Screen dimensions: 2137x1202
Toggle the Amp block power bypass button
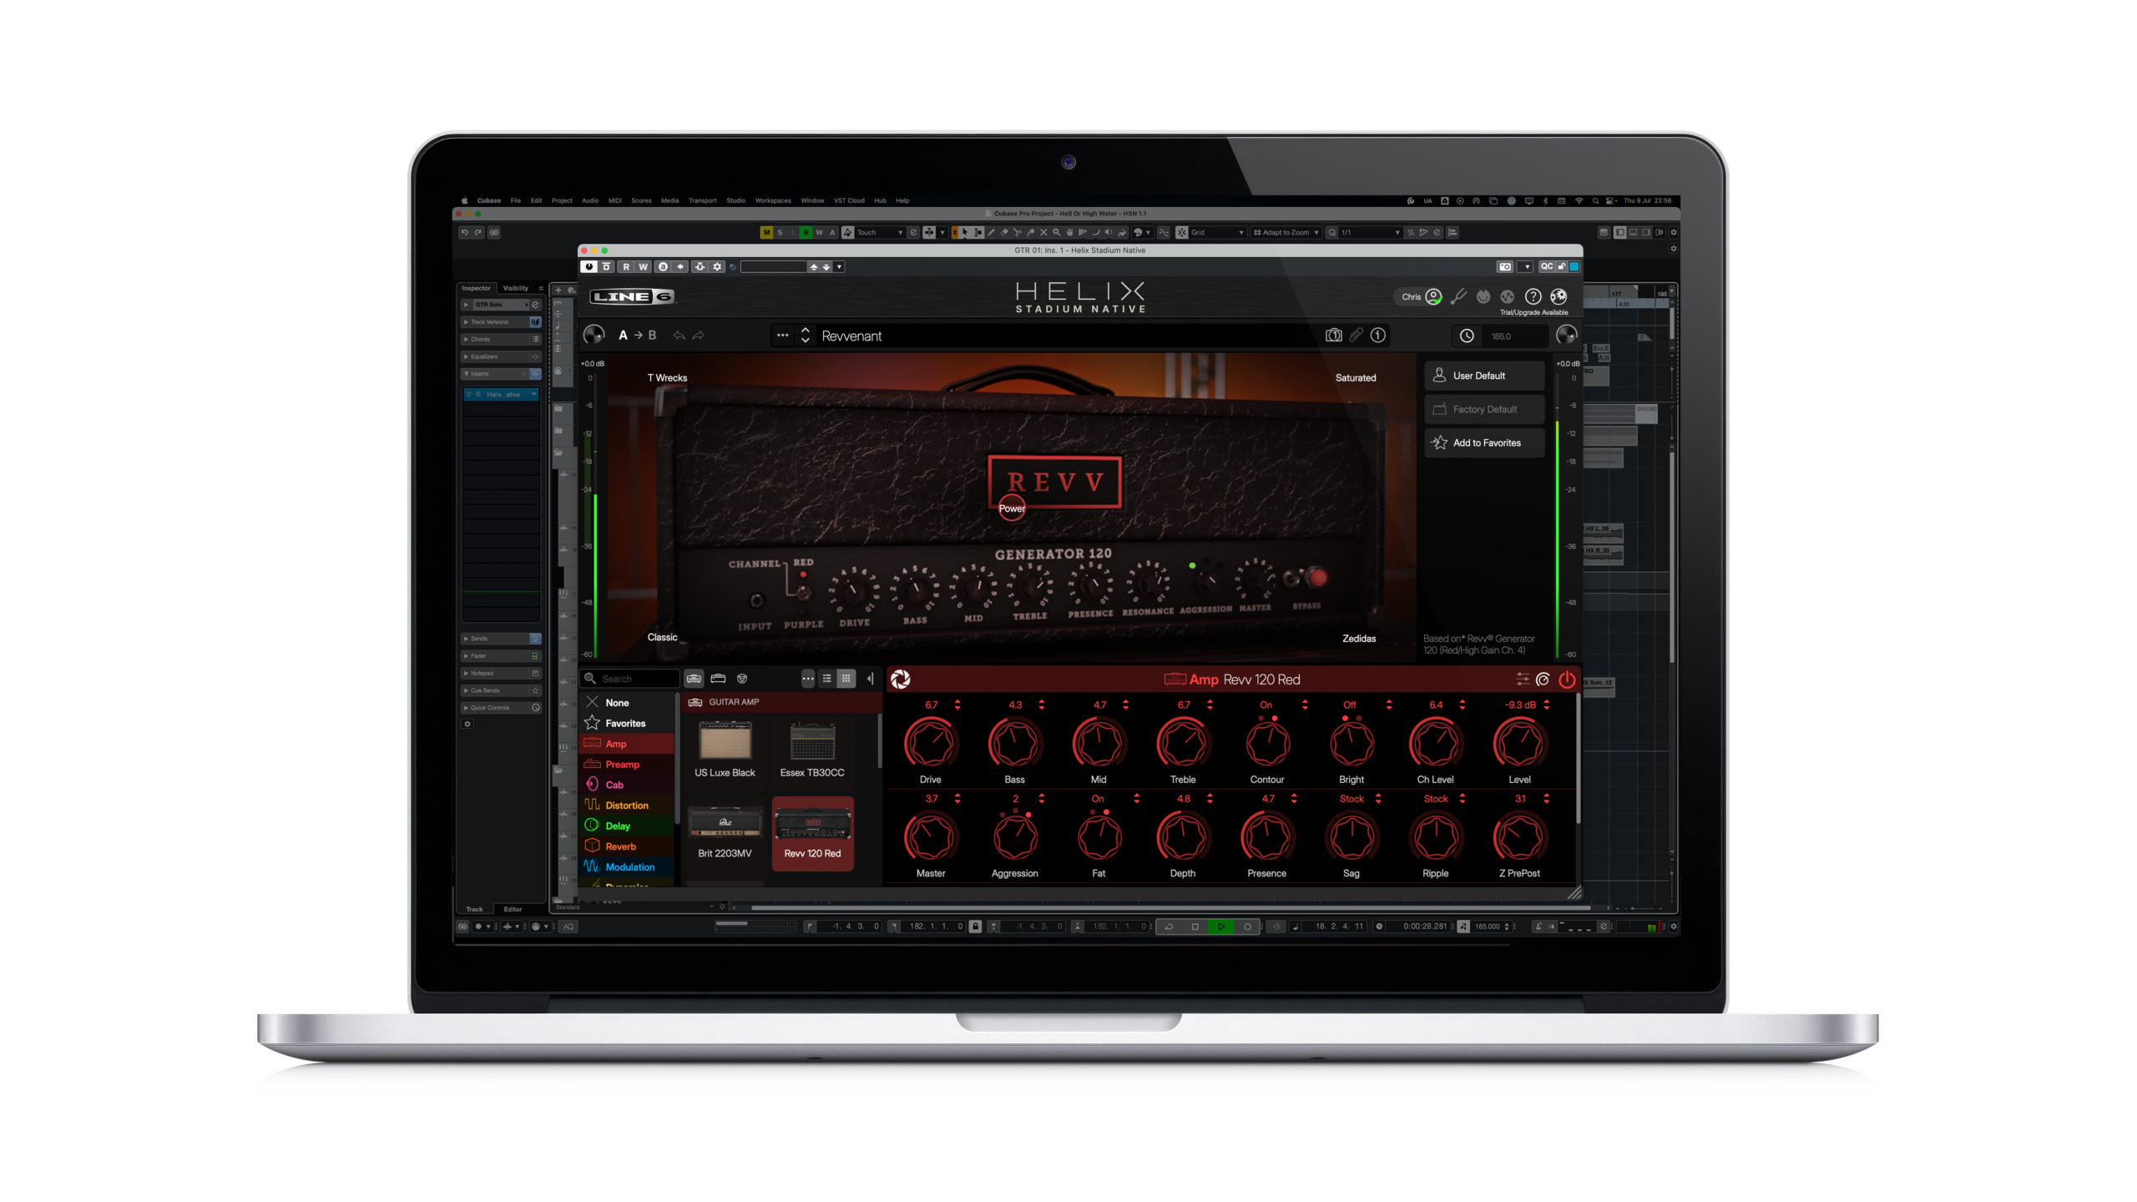click(1567, 679)
